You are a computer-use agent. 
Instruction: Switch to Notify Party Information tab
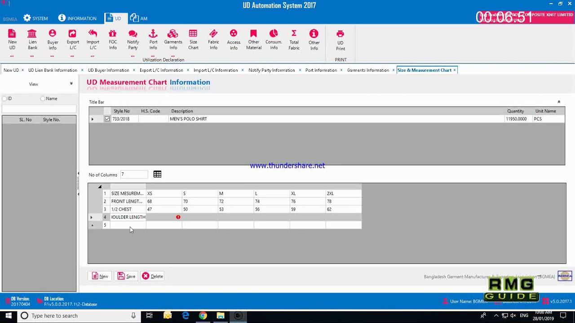pos(272,70)
